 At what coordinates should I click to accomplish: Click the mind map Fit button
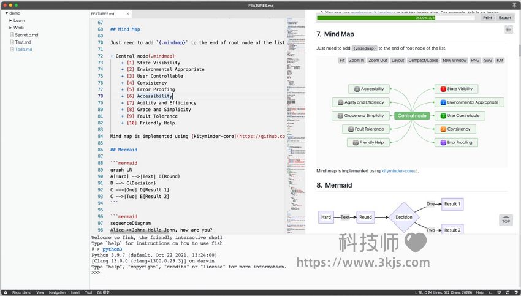click(x=342, y=61)
